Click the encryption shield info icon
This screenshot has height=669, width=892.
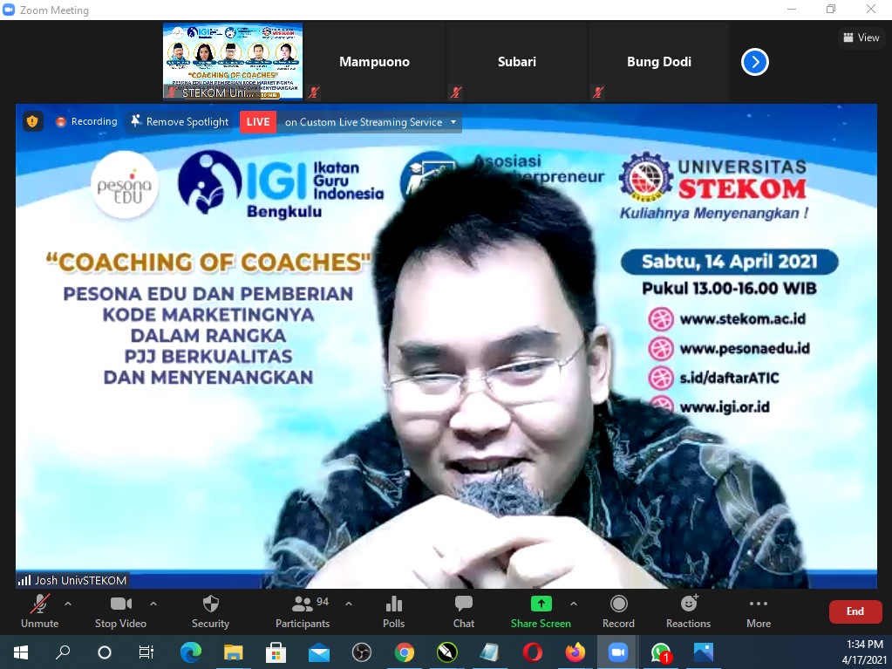[x=33, y=121]
